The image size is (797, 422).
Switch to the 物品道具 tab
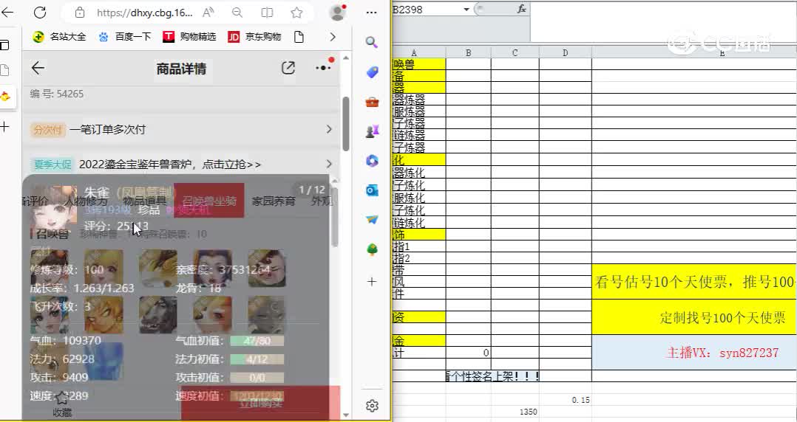tap(145, 201)
